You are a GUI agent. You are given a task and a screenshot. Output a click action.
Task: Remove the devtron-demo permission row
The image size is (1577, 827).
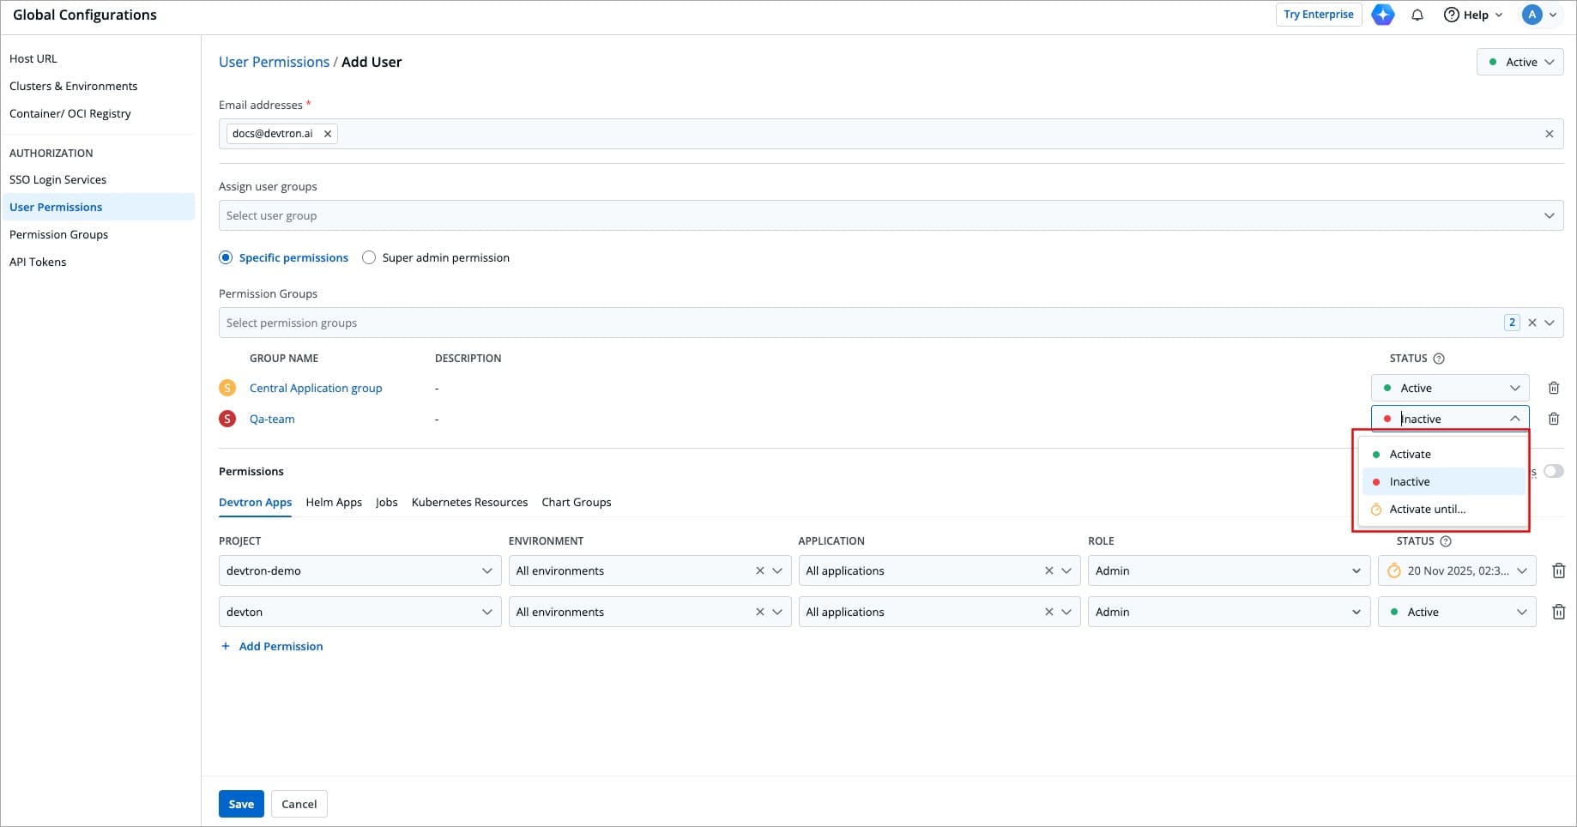pyautogui.click(x=1558, y=570)
